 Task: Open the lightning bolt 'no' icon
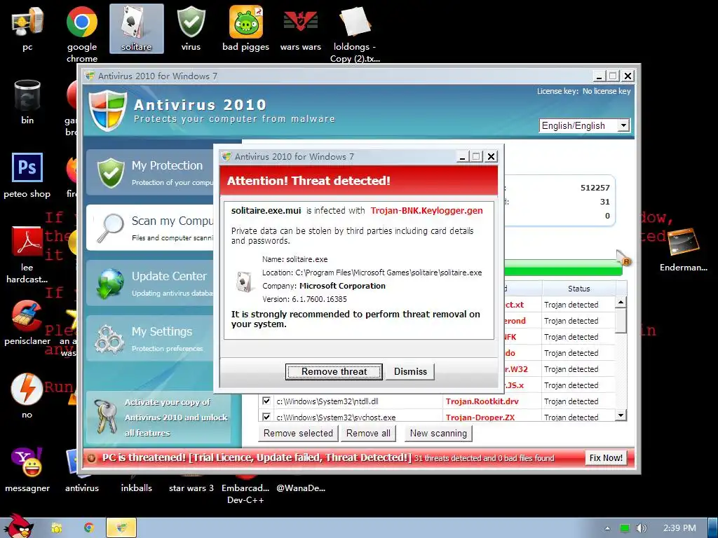pyautogui.click(x=27, y=396)
